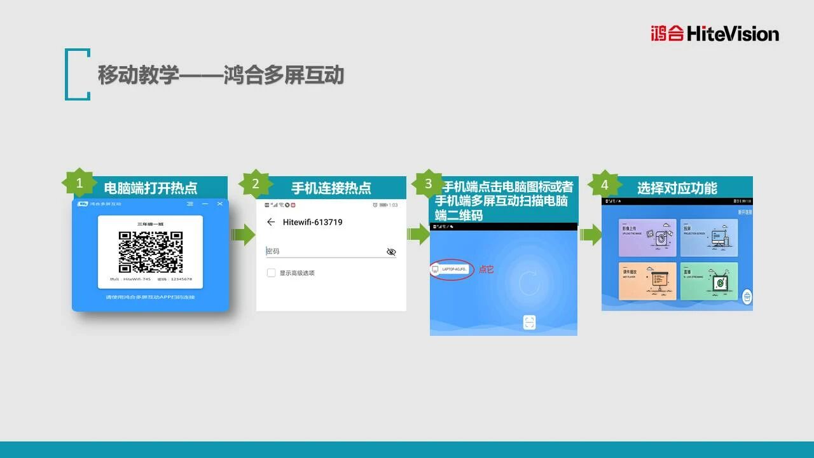Click the back arrow beside Hitewifi-613719
814x458 pixels.
coord(271,222)
